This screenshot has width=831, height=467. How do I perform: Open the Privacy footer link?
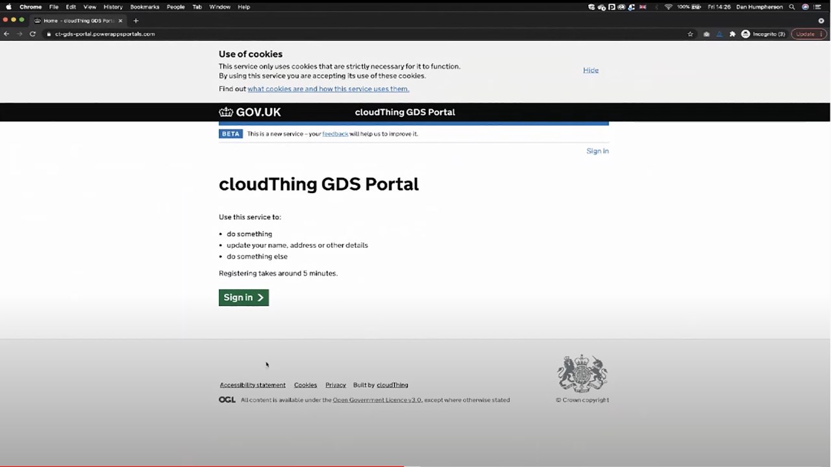click(336, 385)
